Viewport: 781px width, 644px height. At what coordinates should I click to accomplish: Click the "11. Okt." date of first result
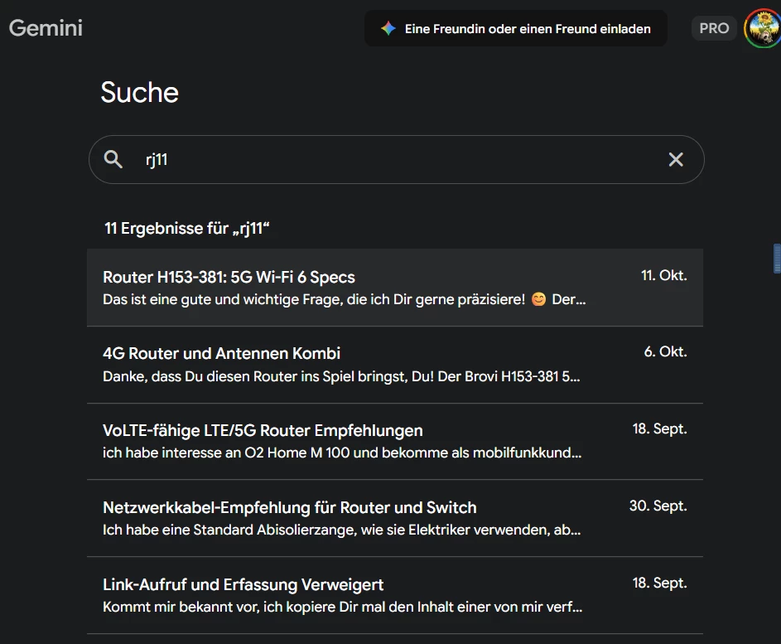click(x=663, y=275)
